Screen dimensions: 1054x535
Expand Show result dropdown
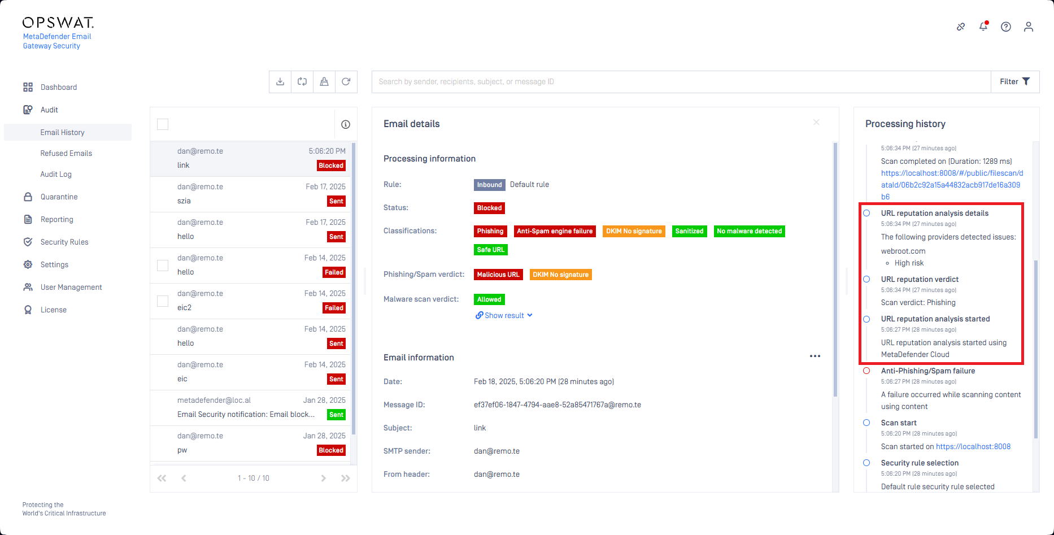(504, 315)
